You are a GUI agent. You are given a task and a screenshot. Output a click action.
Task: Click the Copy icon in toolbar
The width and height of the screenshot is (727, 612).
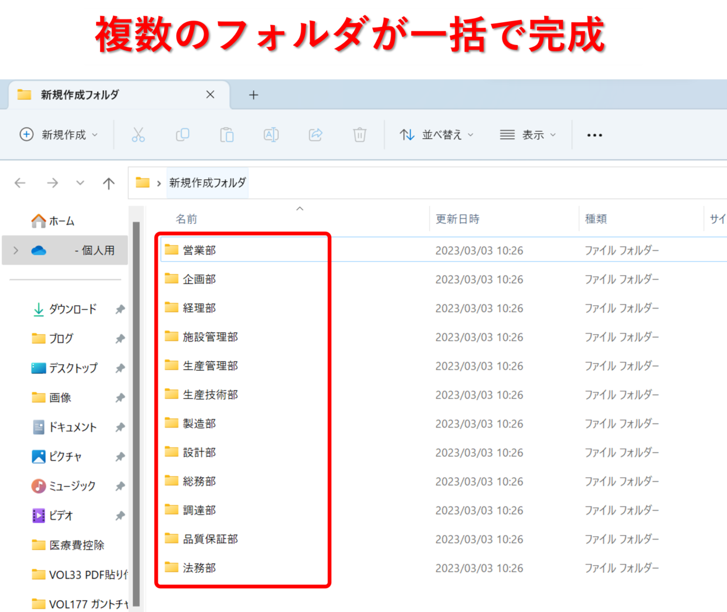(x=182, y=135)
